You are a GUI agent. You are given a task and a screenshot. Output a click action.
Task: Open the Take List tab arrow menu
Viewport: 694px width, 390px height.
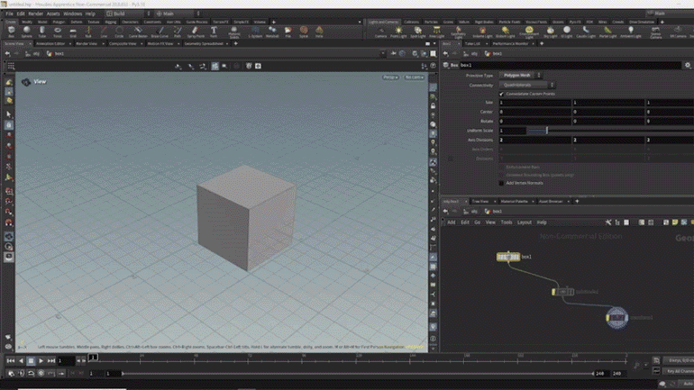coord(487,44)
